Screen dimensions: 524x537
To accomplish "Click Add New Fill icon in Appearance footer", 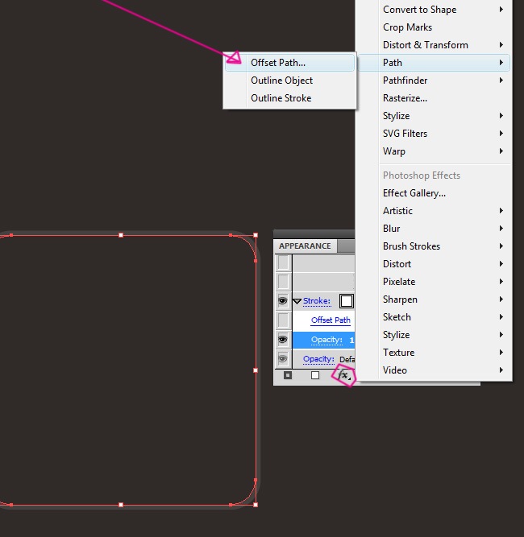I will coord(315,375).
